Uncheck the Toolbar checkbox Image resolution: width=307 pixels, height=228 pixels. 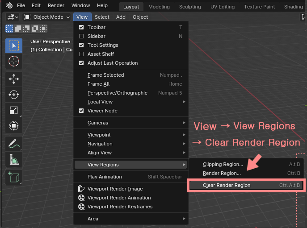(81, 27)
